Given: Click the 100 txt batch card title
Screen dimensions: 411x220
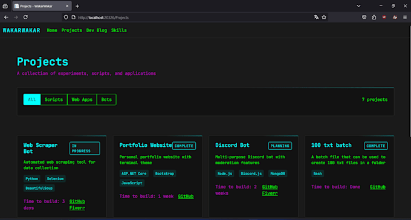Looking at the screenshot, I should pyautogui.click(x=331, y=145).
